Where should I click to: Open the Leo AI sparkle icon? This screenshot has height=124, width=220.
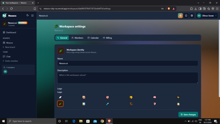pos(209,8)
